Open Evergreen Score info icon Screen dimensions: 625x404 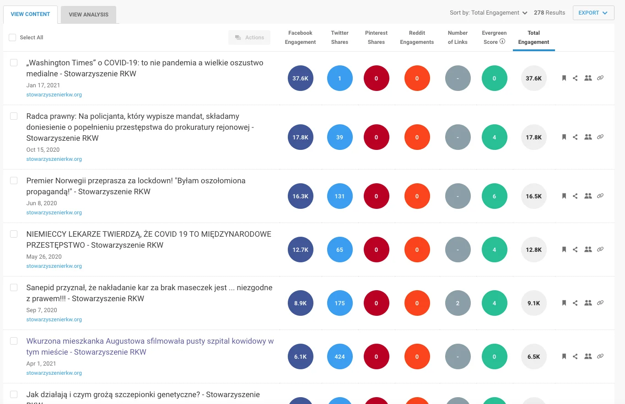coord(502,42)
